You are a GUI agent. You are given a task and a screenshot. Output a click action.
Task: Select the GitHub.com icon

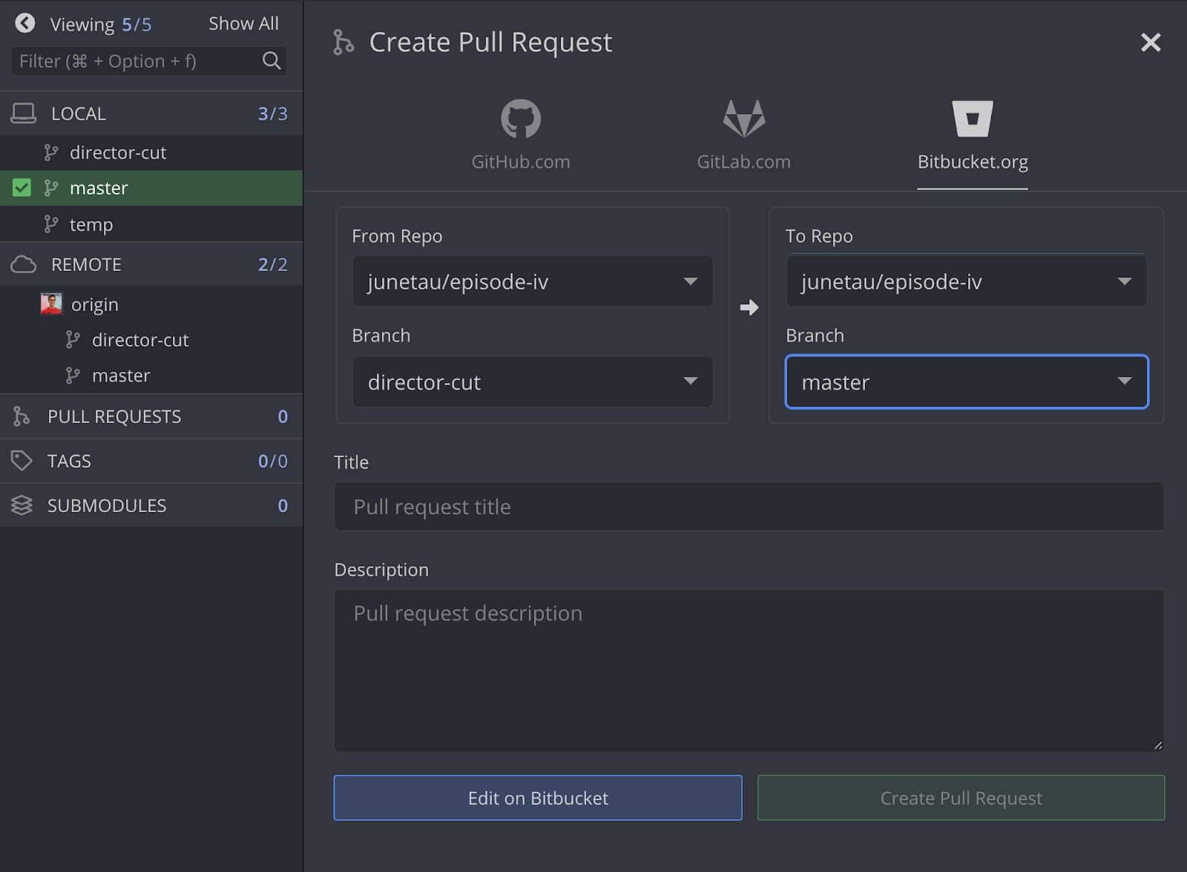520,119
